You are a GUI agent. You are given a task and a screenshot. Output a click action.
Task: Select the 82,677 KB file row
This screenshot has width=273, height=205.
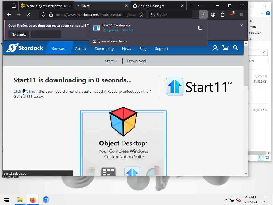tap(260, 110)
